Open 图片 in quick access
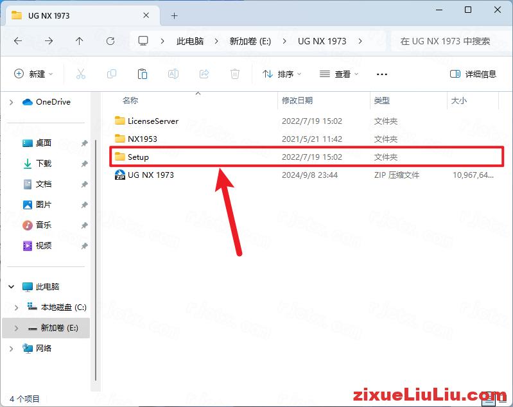The width and height of the screenshot is (513, 407). 37,205
